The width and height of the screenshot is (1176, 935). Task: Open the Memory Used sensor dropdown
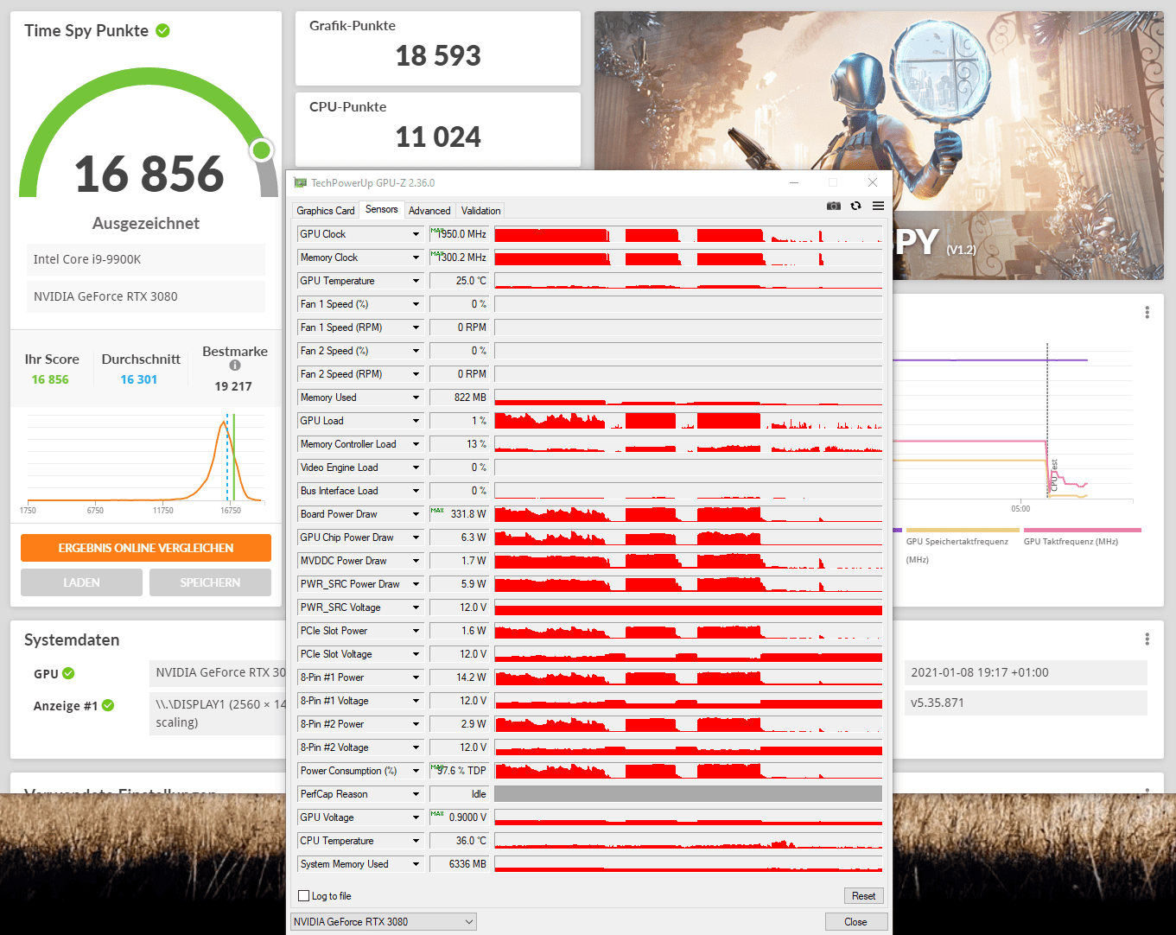tap(416, 398)
